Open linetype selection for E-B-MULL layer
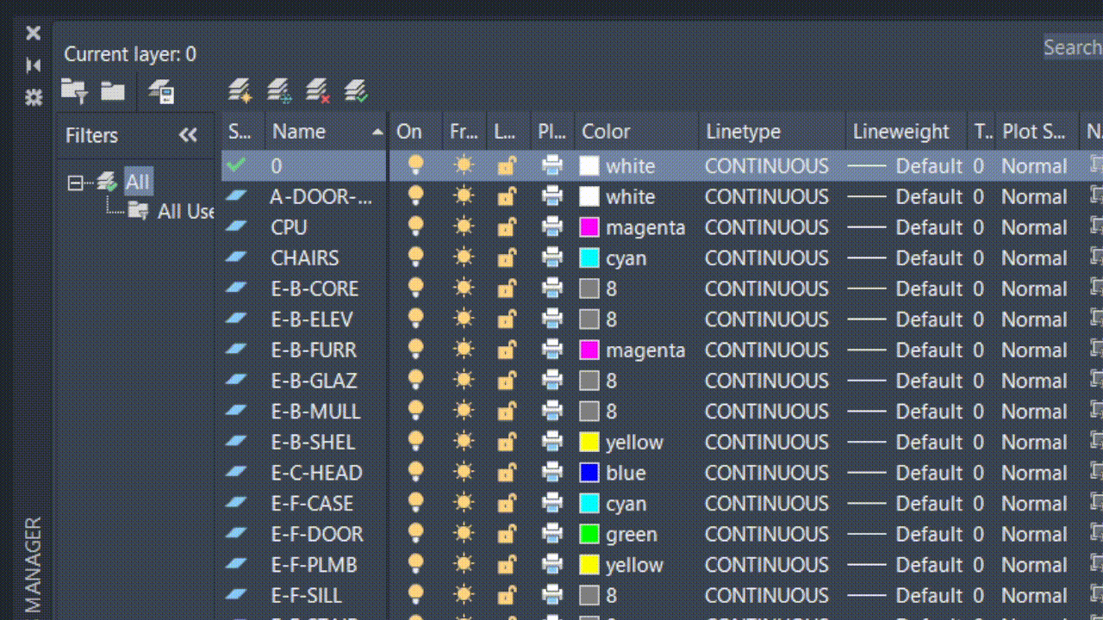The image size is (1103, 620). 766,412
